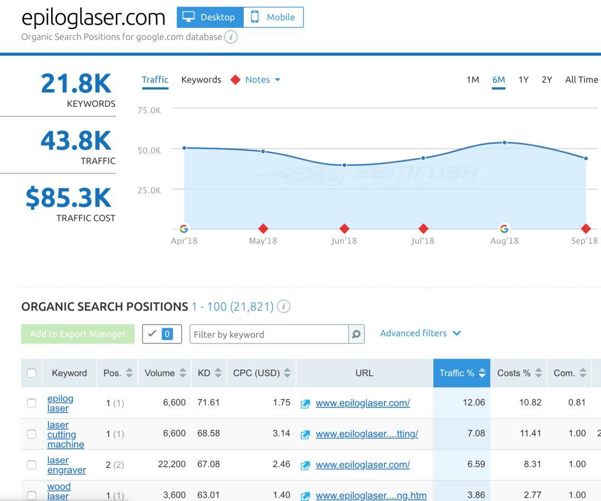Expand Advanced filters
This screenshot has width=601, height=501.
click(421, 333)
